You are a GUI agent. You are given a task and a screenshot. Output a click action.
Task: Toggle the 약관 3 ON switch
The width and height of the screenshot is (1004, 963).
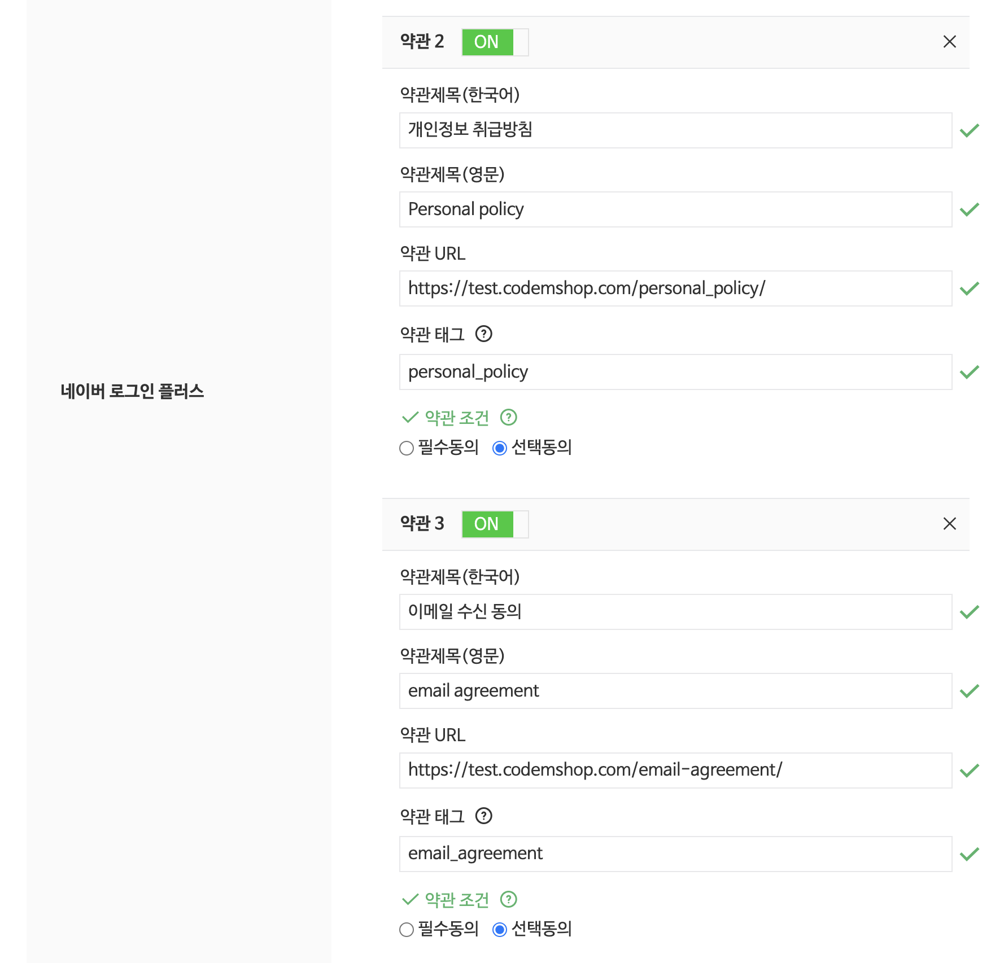pyautogui.click(x=495, y=524)
